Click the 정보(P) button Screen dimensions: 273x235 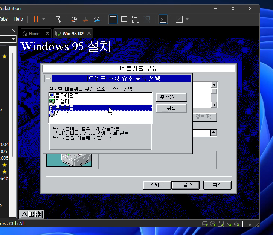click(x=204, y=117)
